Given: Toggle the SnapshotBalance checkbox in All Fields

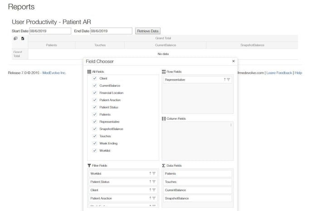Looking at the screenshot, I should pyautogui.click(x=95, y=129).
